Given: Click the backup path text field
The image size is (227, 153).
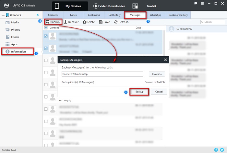Looking at the screenshot, I should tap(102, 74).
